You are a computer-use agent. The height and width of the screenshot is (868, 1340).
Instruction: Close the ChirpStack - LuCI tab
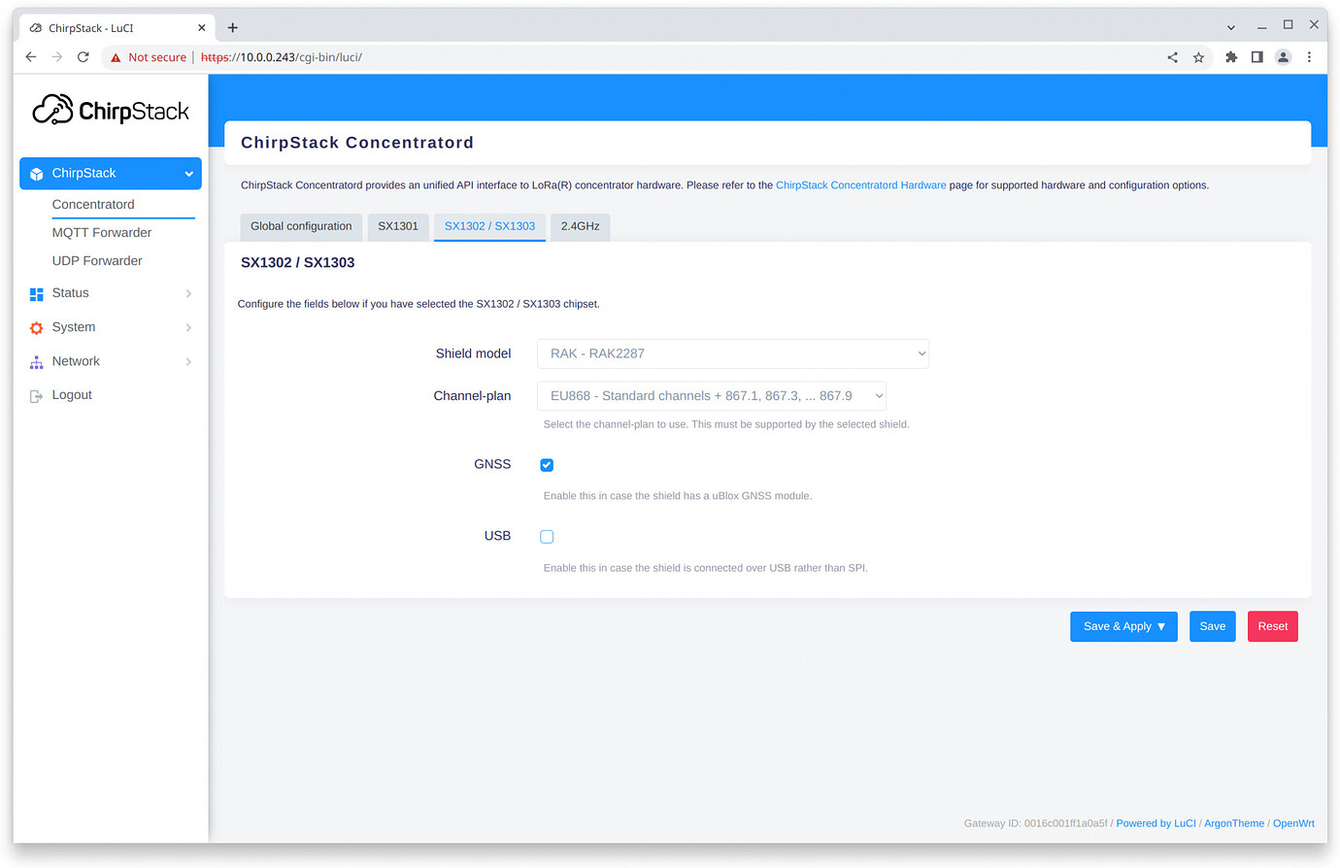tap(202, 28)
